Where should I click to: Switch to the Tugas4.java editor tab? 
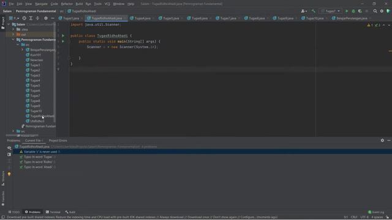(x=143, y=18)
